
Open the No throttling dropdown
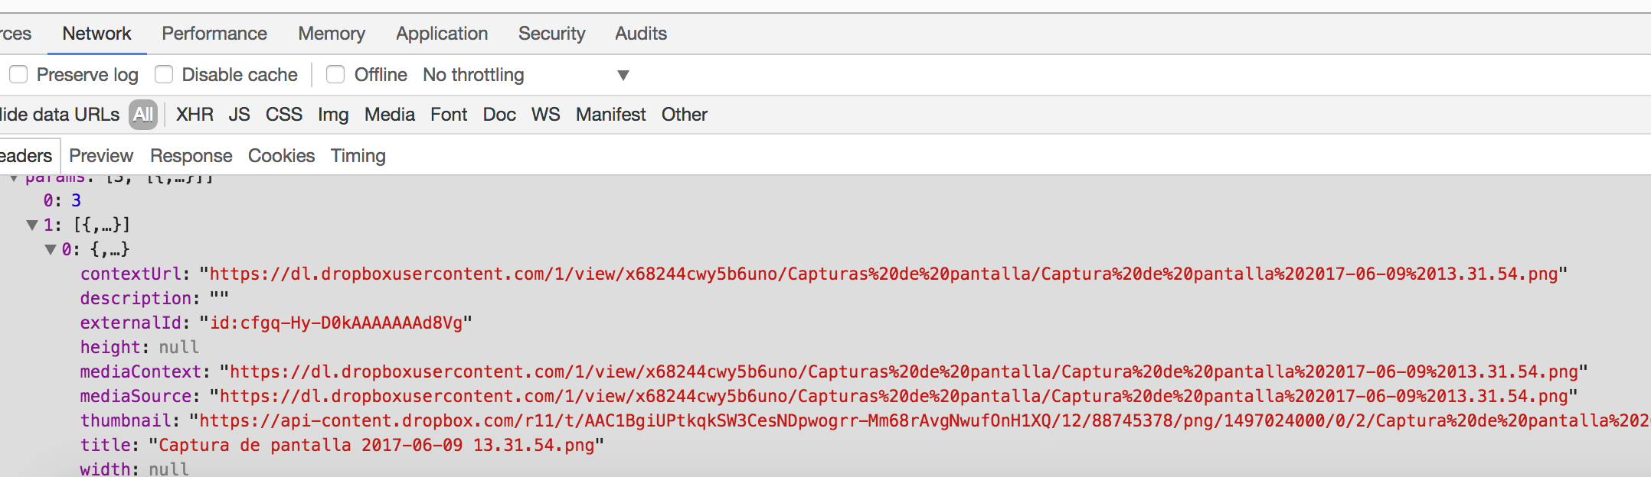point(525,75)
